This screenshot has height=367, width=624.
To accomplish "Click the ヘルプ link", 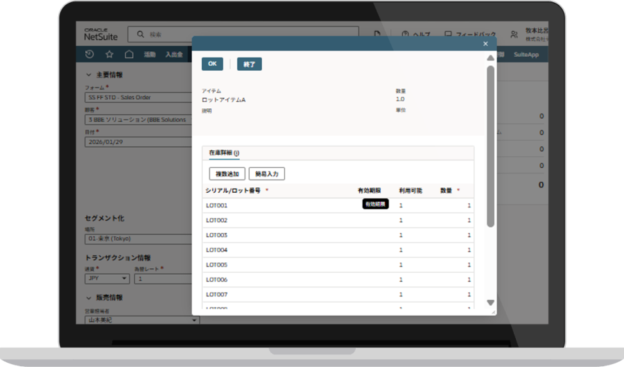I will pyautogui.click(x=422, y=35).
